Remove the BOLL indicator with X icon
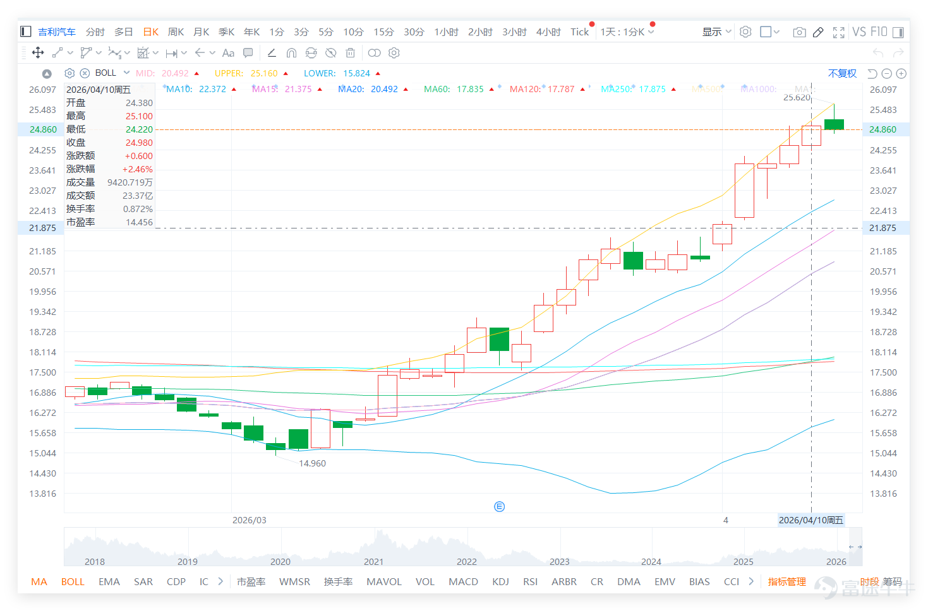Image resolution: width=928 pixels, height=611 pixels. pos(85,73)
